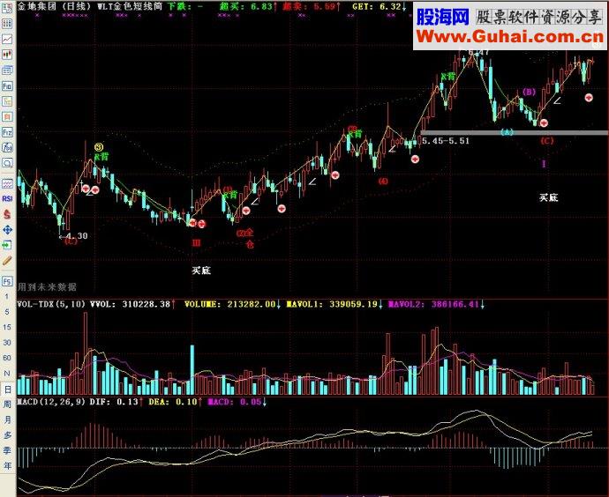This screenshot has width=609, height=497.
Task: Click the 超买: 6.83 value
Action: pyautogui.click(x=248, y=6)
